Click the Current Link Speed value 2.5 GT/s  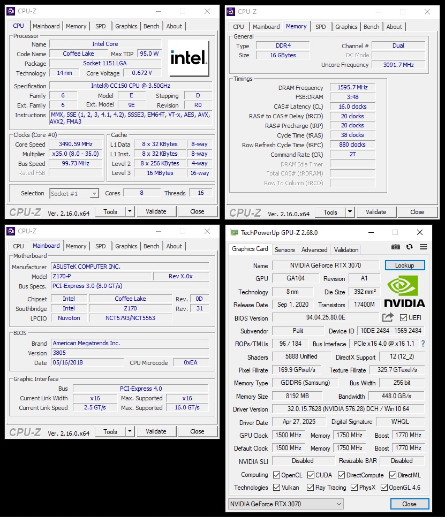pyautogui.click(x=95, y=407)
